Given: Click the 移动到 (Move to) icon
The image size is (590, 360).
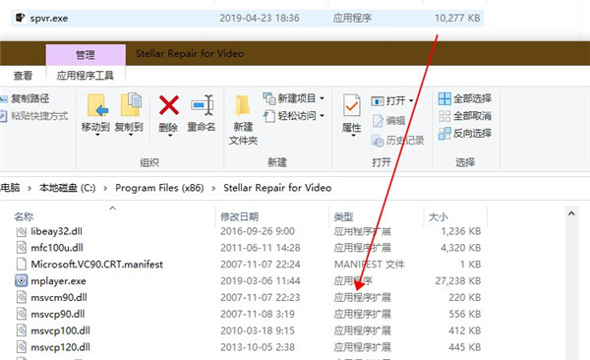Looking at the screenshot, I should [97, 105].
